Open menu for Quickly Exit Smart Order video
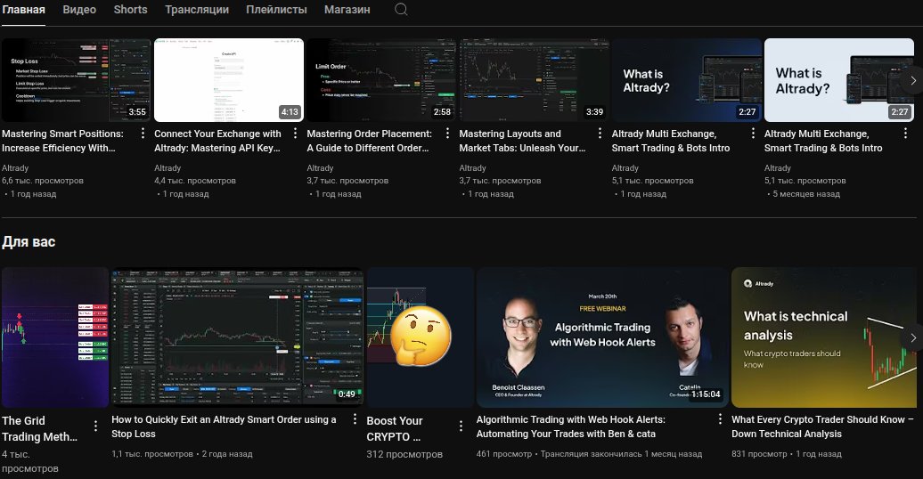 coord(355,419)
